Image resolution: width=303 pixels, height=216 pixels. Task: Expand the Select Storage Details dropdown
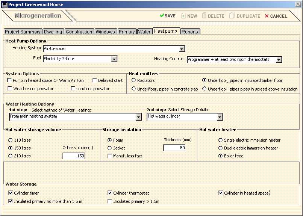(220, 117)
